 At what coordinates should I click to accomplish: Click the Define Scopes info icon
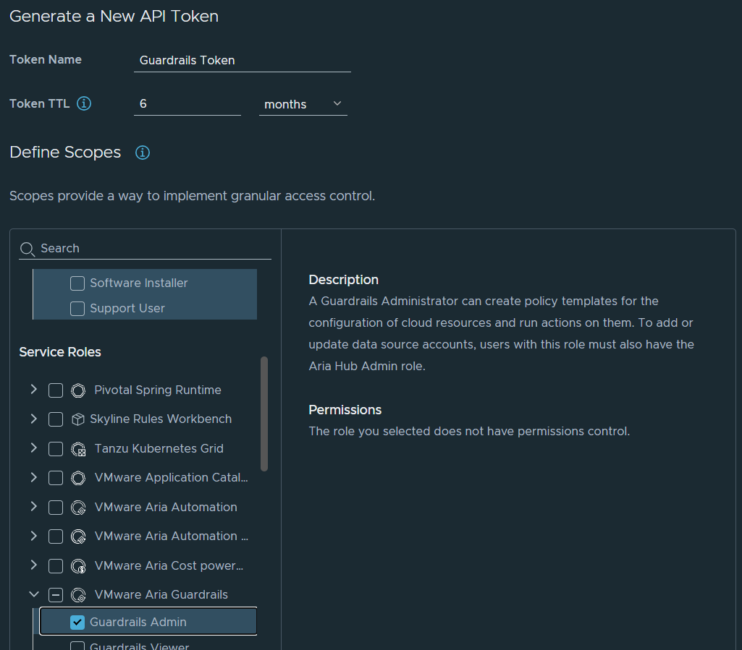pos(143,153)
